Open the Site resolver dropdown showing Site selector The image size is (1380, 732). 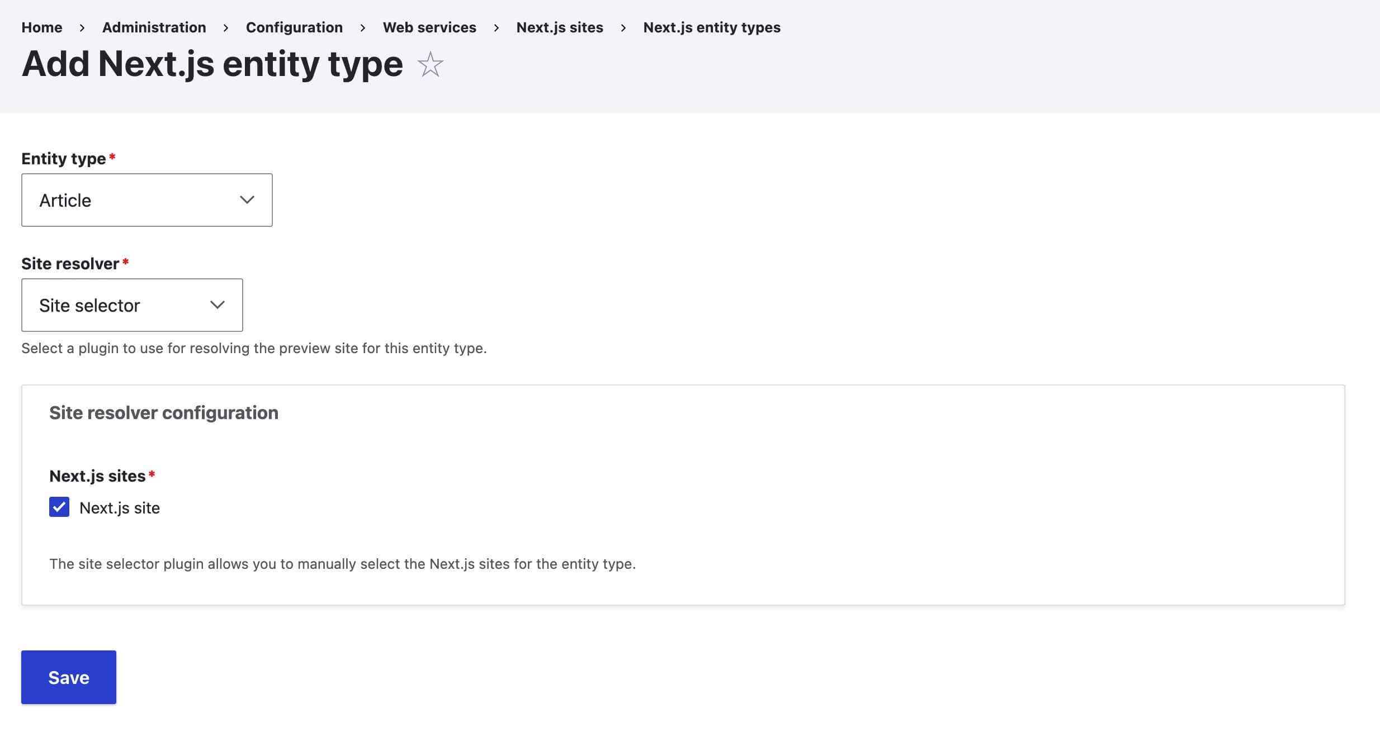pyautogui.click(x=132, y=305)
